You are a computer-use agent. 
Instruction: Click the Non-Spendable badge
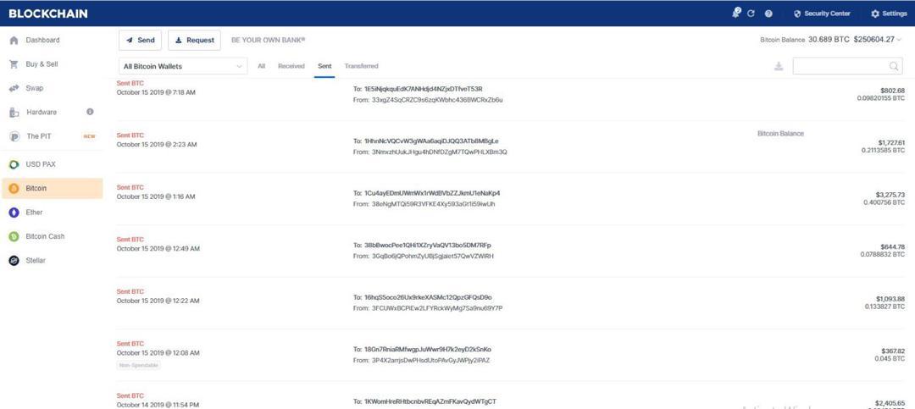(138, 365)
